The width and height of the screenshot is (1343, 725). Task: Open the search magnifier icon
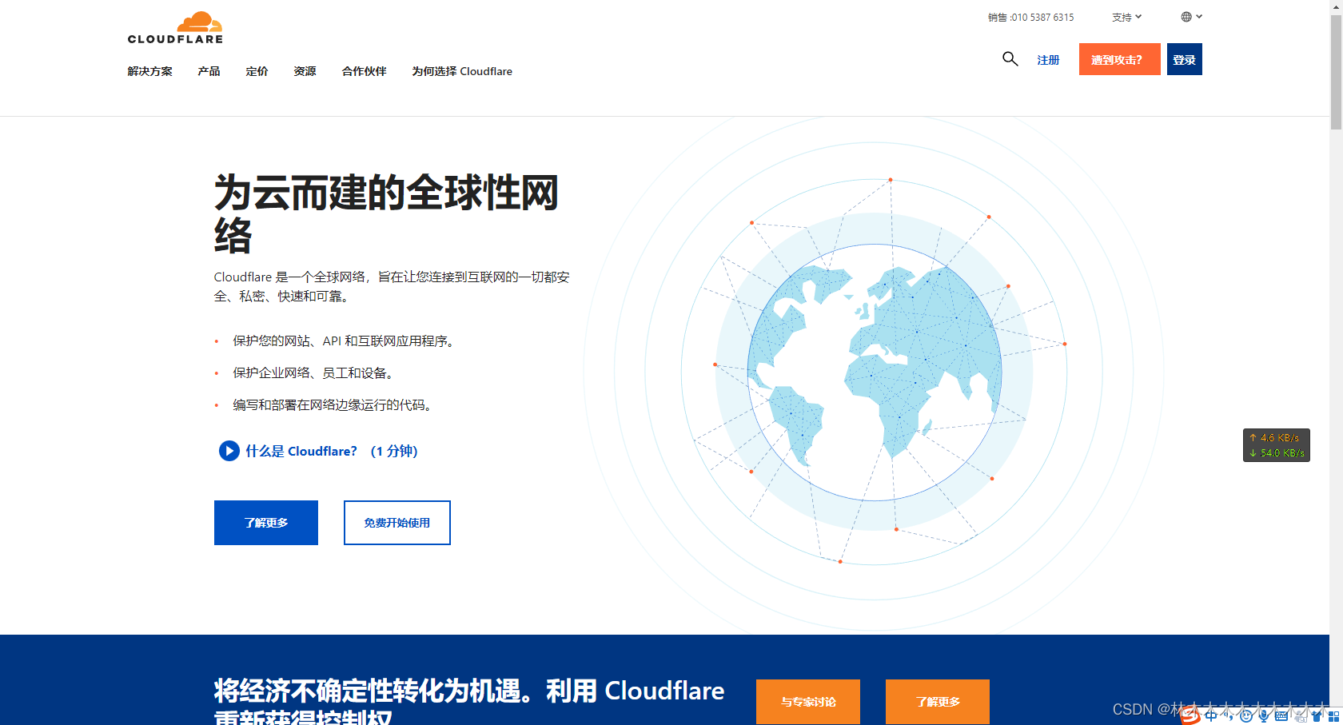pyautogui.click(x=1010, y=59)
